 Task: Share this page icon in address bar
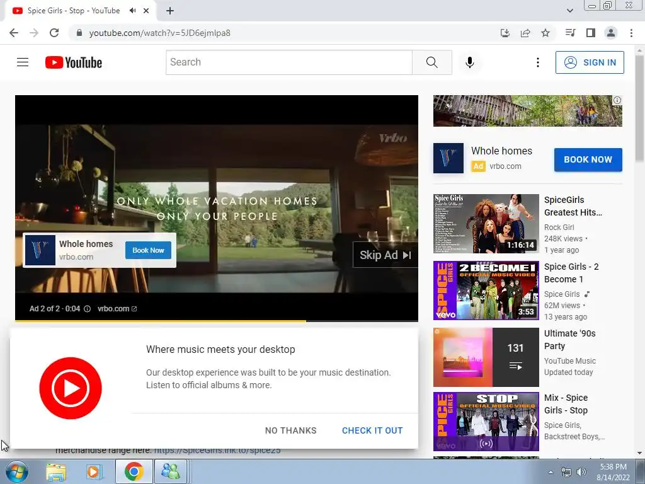click(525, 33)
